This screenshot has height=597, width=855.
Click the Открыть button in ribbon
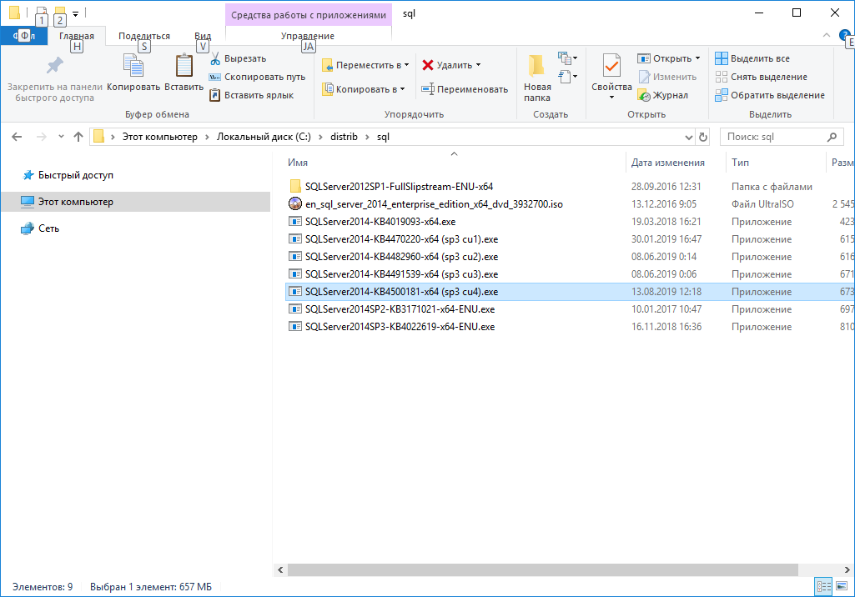pyautogui.click(x=665, y=58)
